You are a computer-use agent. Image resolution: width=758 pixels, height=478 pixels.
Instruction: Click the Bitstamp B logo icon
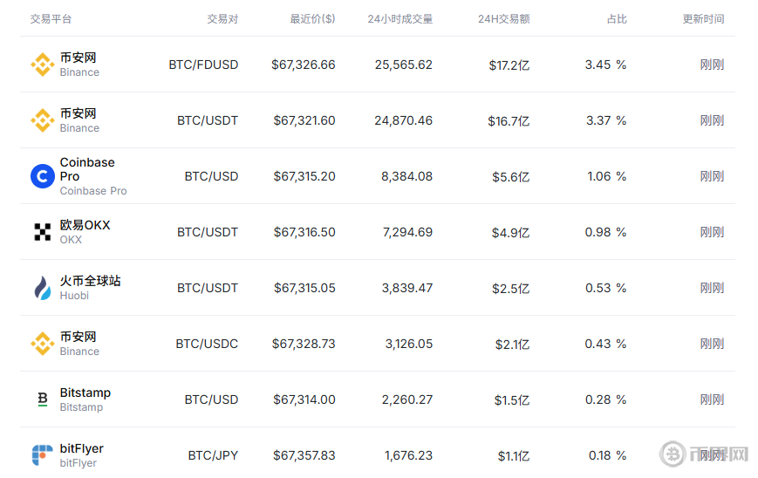43,399
